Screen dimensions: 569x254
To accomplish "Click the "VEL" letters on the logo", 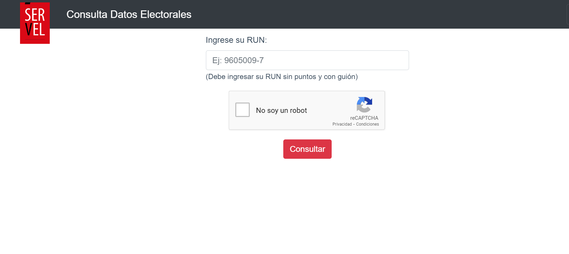I will [x=35, y=30].
